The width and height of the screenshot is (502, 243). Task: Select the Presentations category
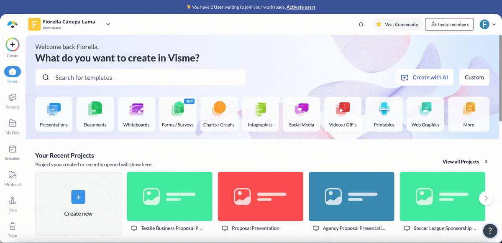pyautogui.click(x=54, y=114)
